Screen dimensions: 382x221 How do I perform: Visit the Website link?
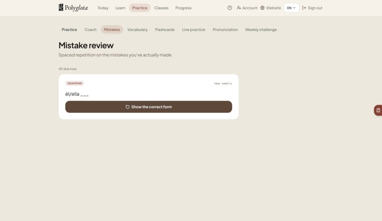pyautogui.click(x=271, y=8)
